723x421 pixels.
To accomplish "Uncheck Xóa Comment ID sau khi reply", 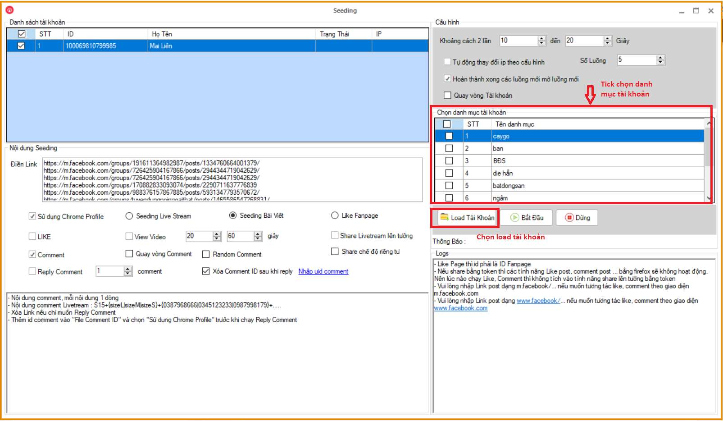I will (206, 271).
